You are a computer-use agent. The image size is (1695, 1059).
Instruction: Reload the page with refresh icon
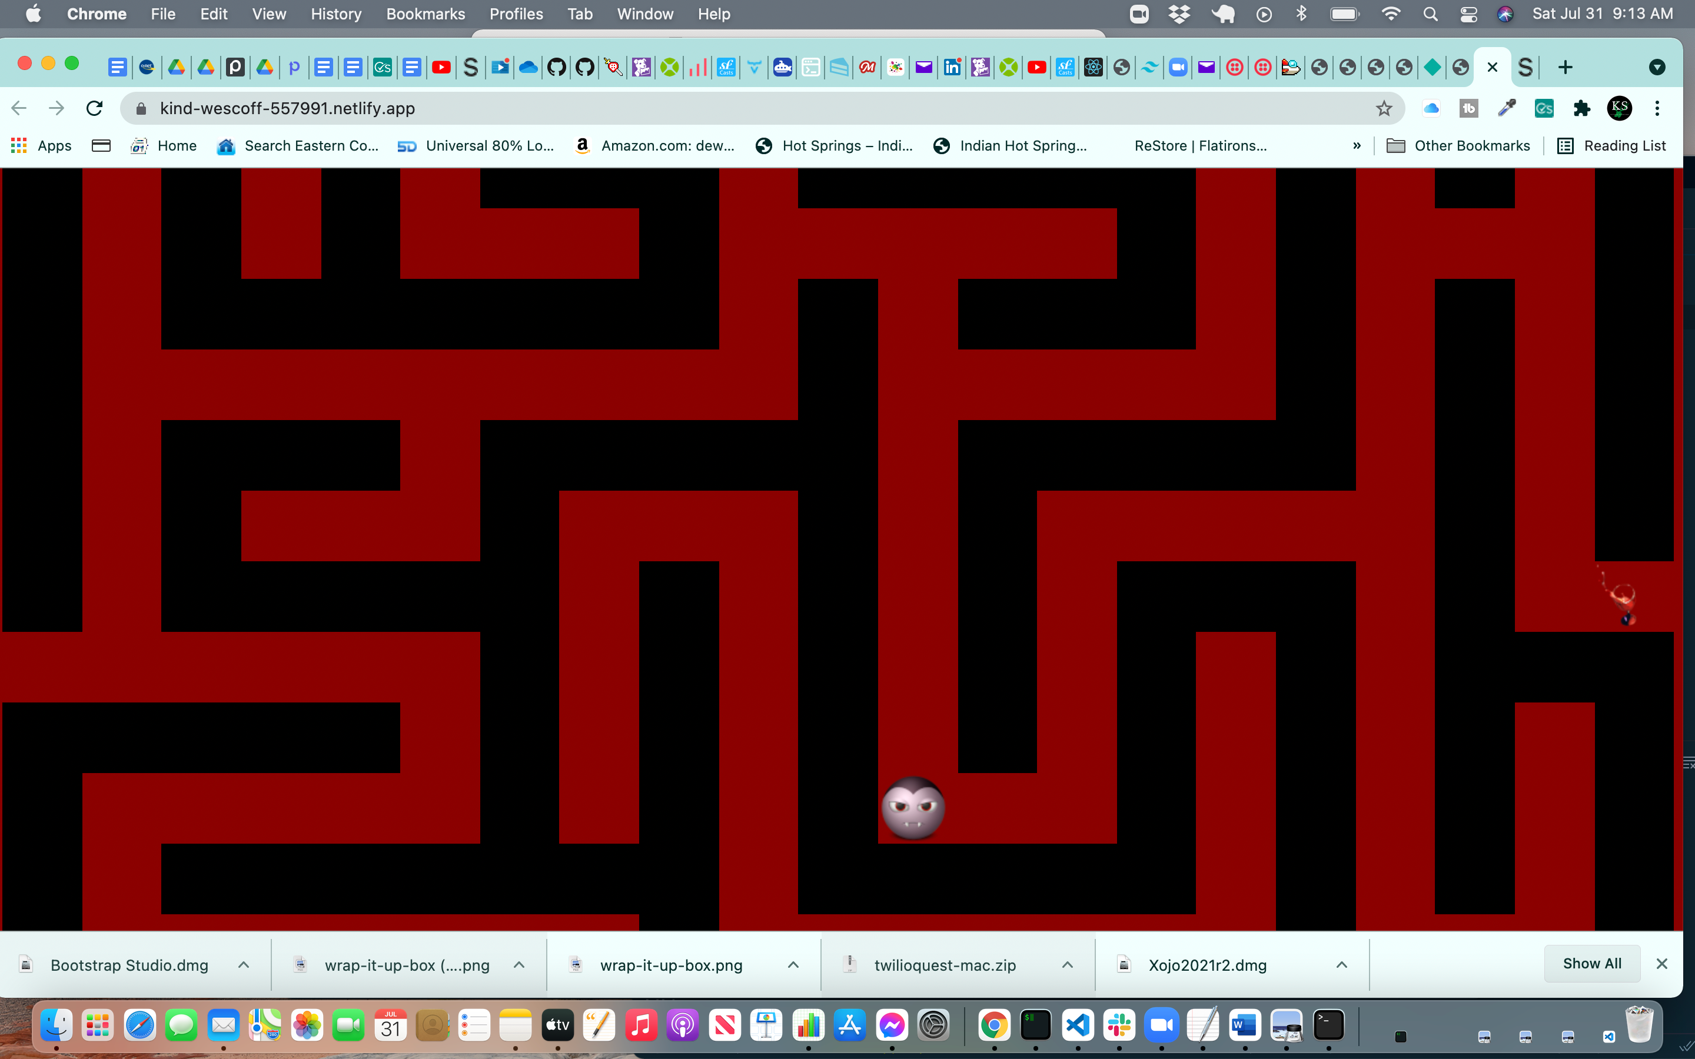95,109
